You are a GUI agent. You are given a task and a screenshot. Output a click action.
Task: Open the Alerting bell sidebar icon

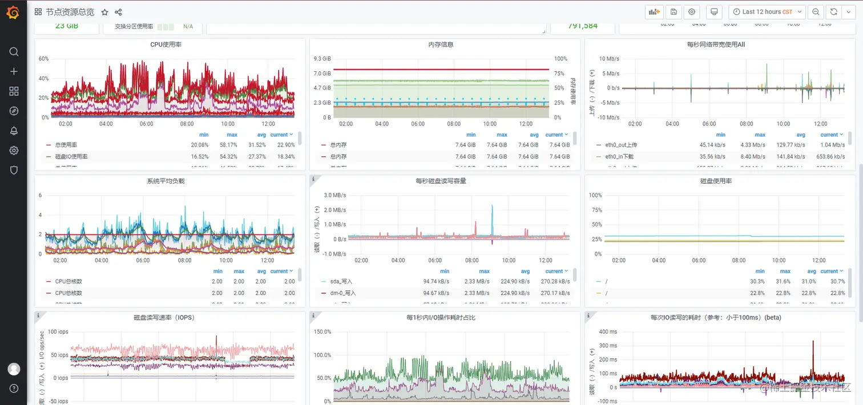coord(14,131)
